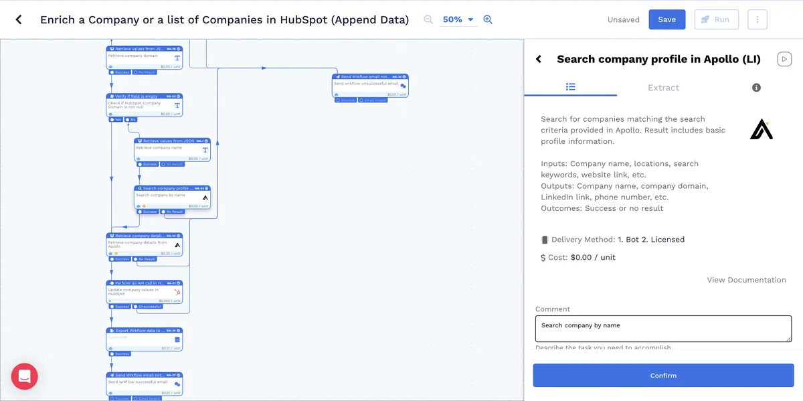Close the Search company profile panel

(x=539, y=59)
